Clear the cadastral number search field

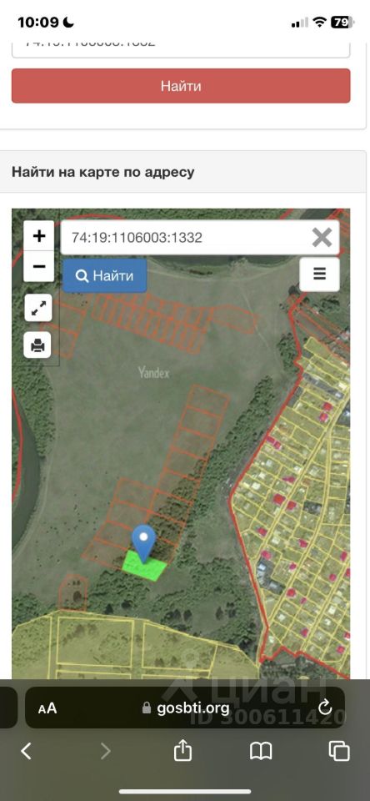322,238
